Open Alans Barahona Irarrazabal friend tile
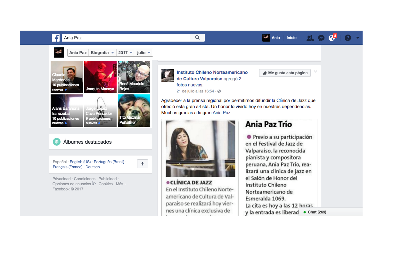The width and height of the screenshot is (410, 256). coord(67,110)
